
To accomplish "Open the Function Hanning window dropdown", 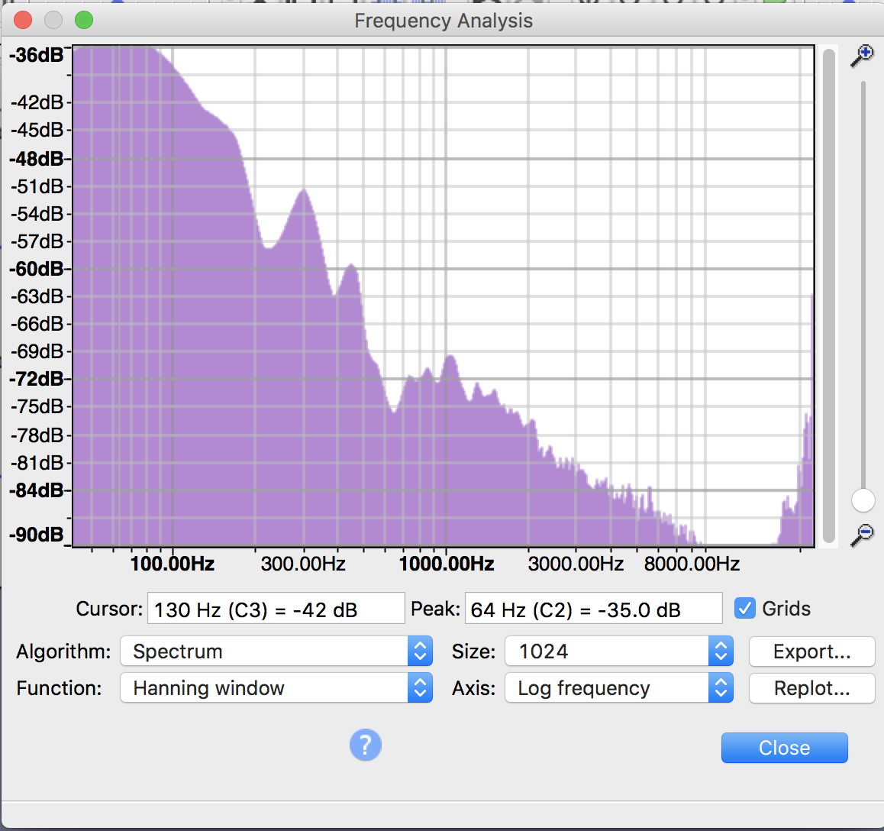I will click(276, 688).
